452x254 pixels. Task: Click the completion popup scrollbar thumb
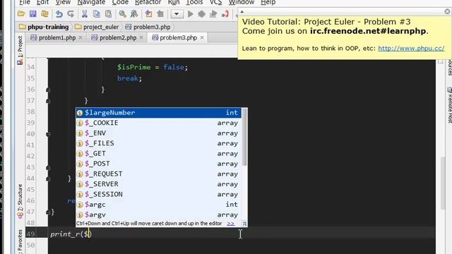coord(244,138)
